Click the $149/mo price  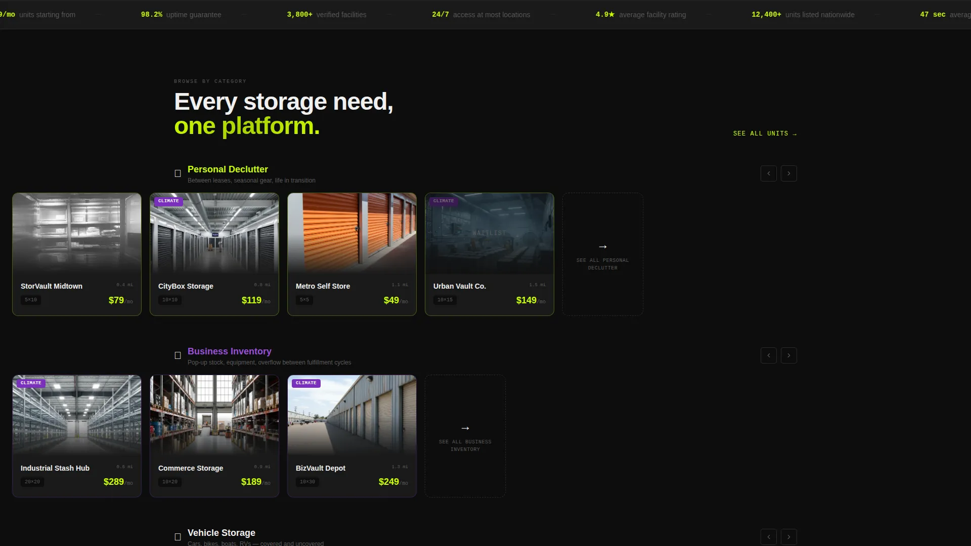(x=531, y=300)
